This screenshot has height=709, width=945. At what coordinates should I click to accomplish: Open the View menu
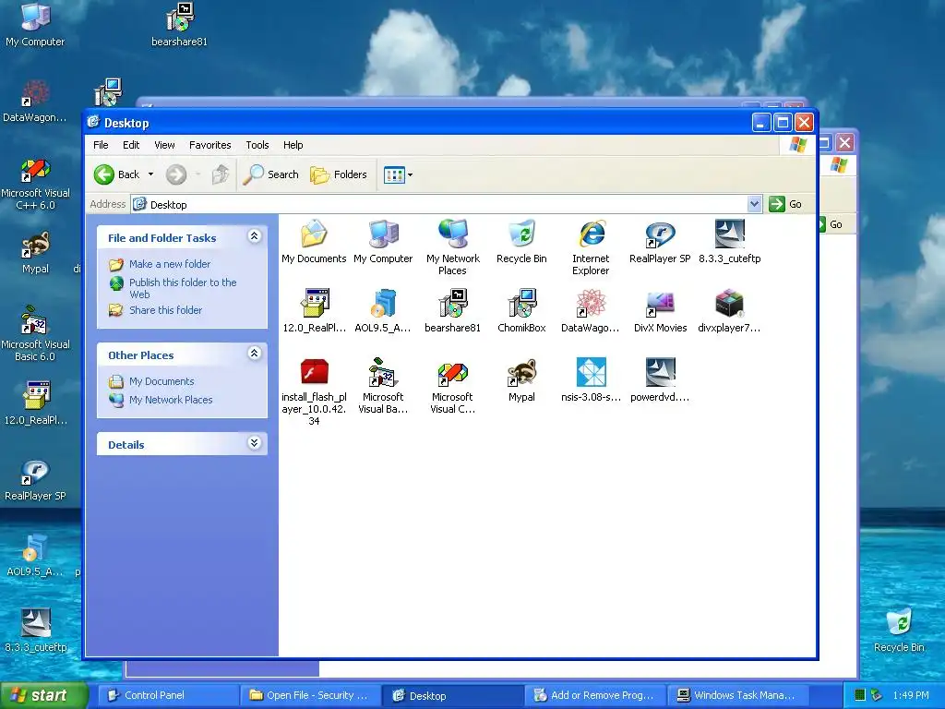(164, 145)
